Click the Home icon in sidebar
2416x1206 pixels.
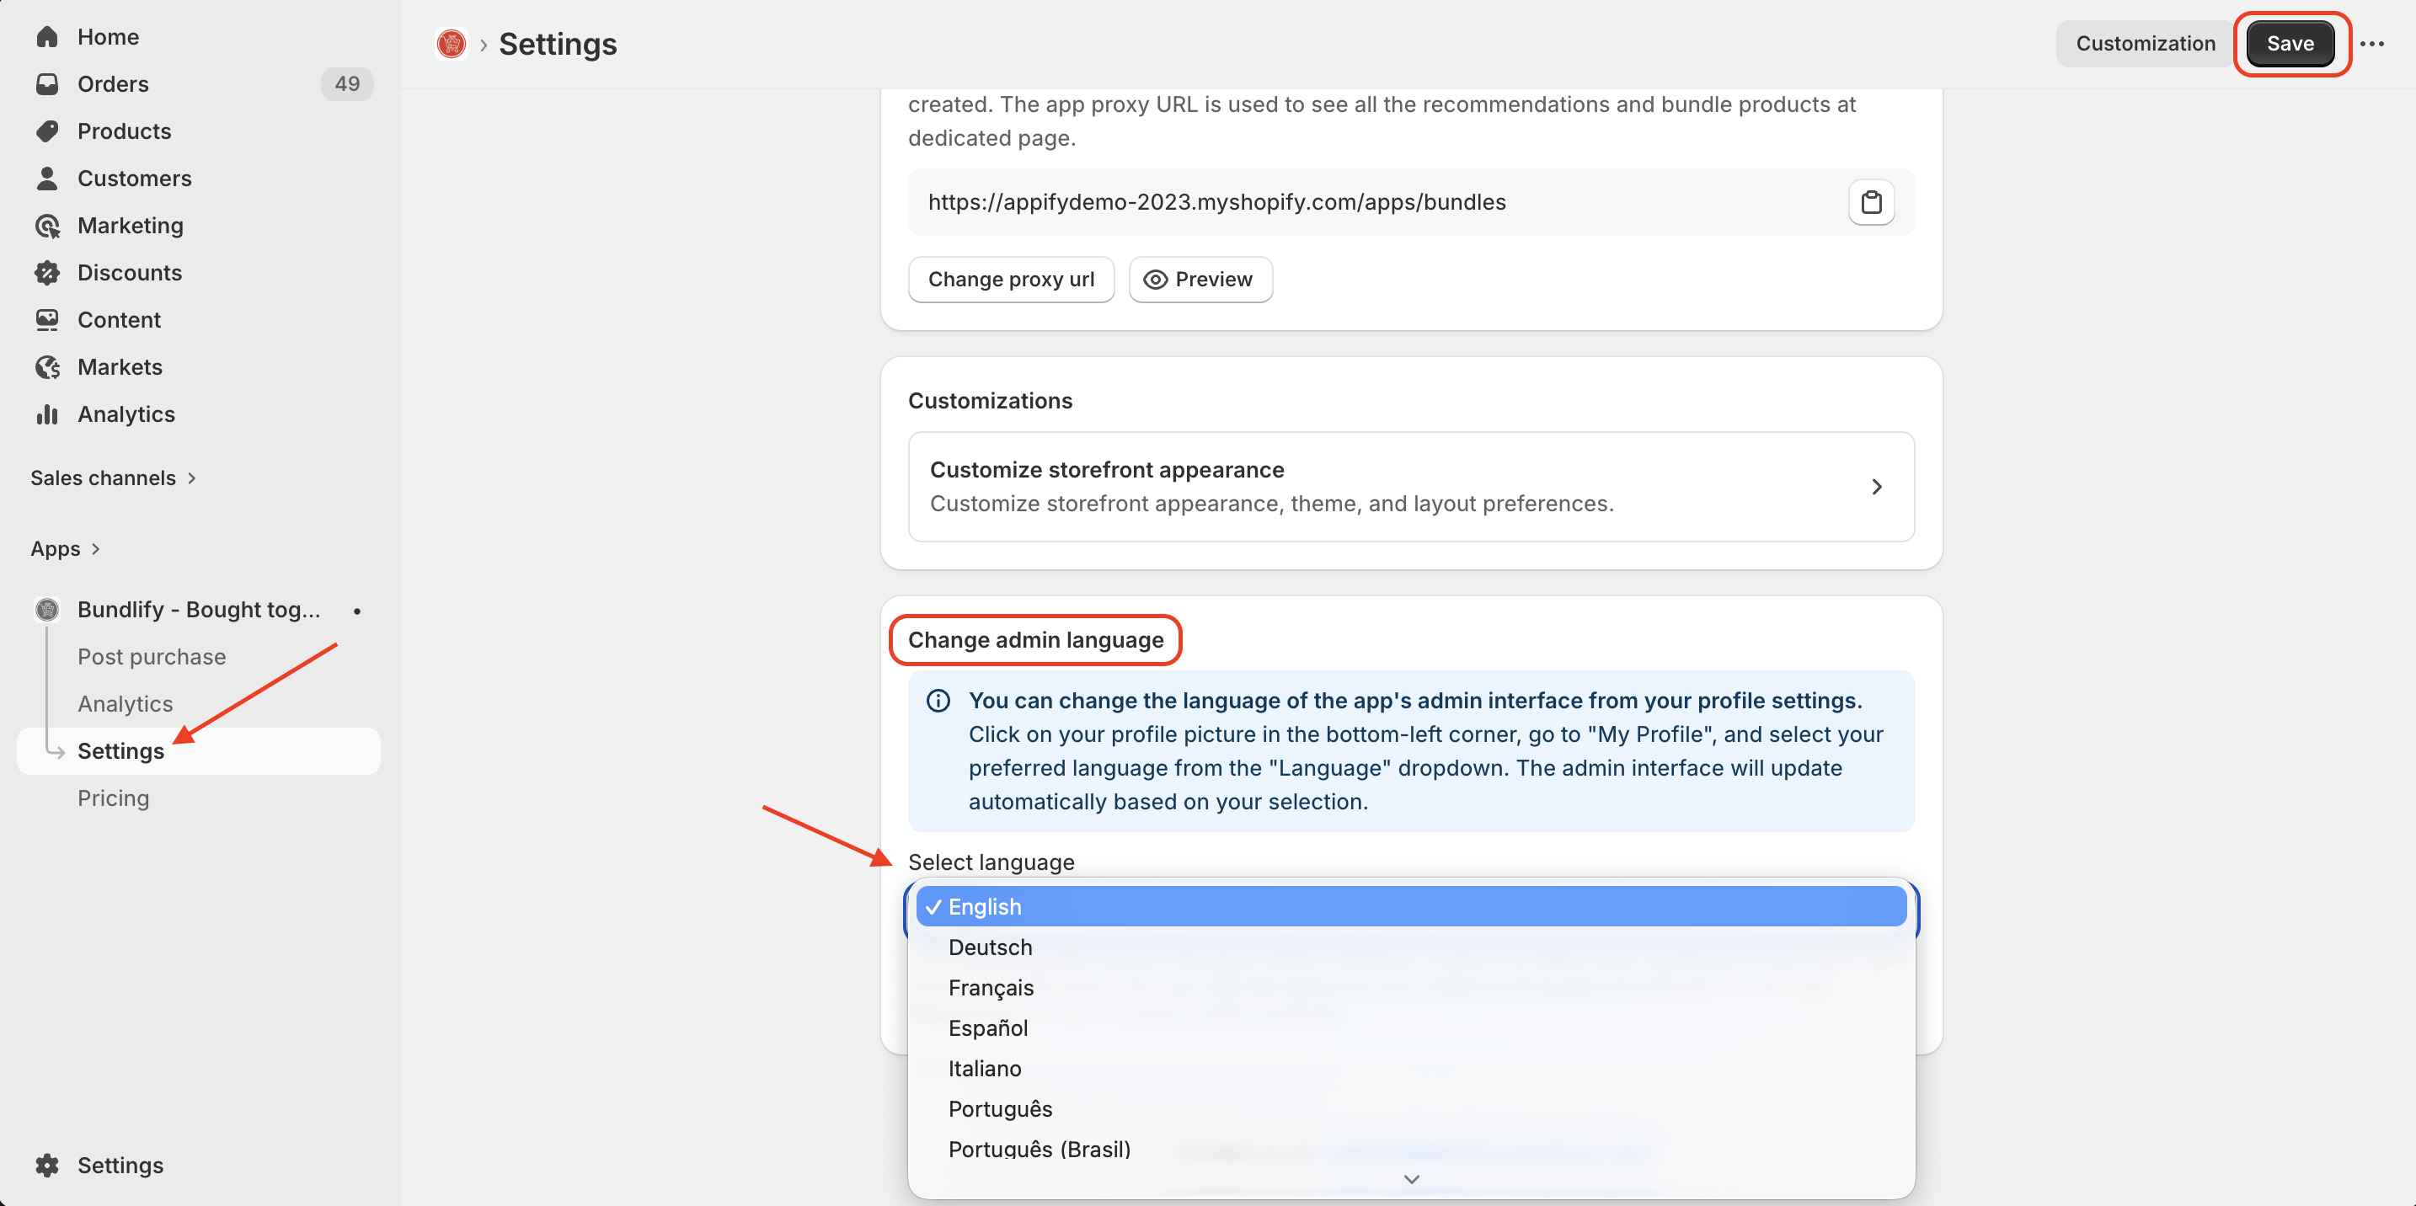(x=47, y=36)
